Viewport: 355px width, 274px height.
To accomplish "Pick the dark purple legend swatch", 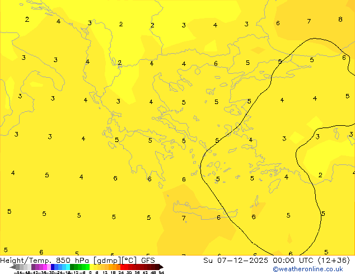I will (x=33, y=267).
